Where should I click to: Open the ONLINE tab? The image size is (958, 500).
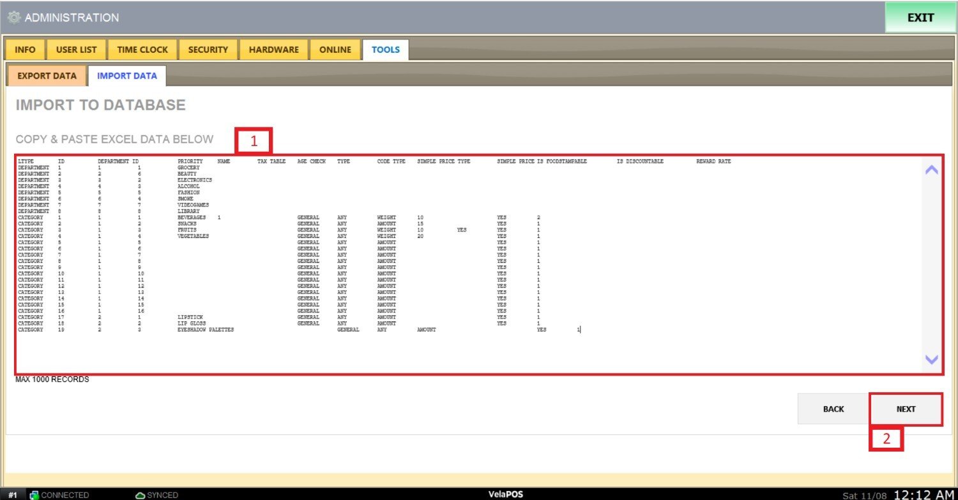335,50
